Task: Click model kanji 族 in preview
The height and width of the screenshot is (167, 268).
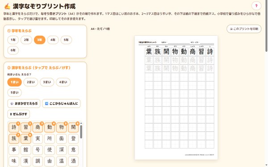Action: (x=158, y=52)
